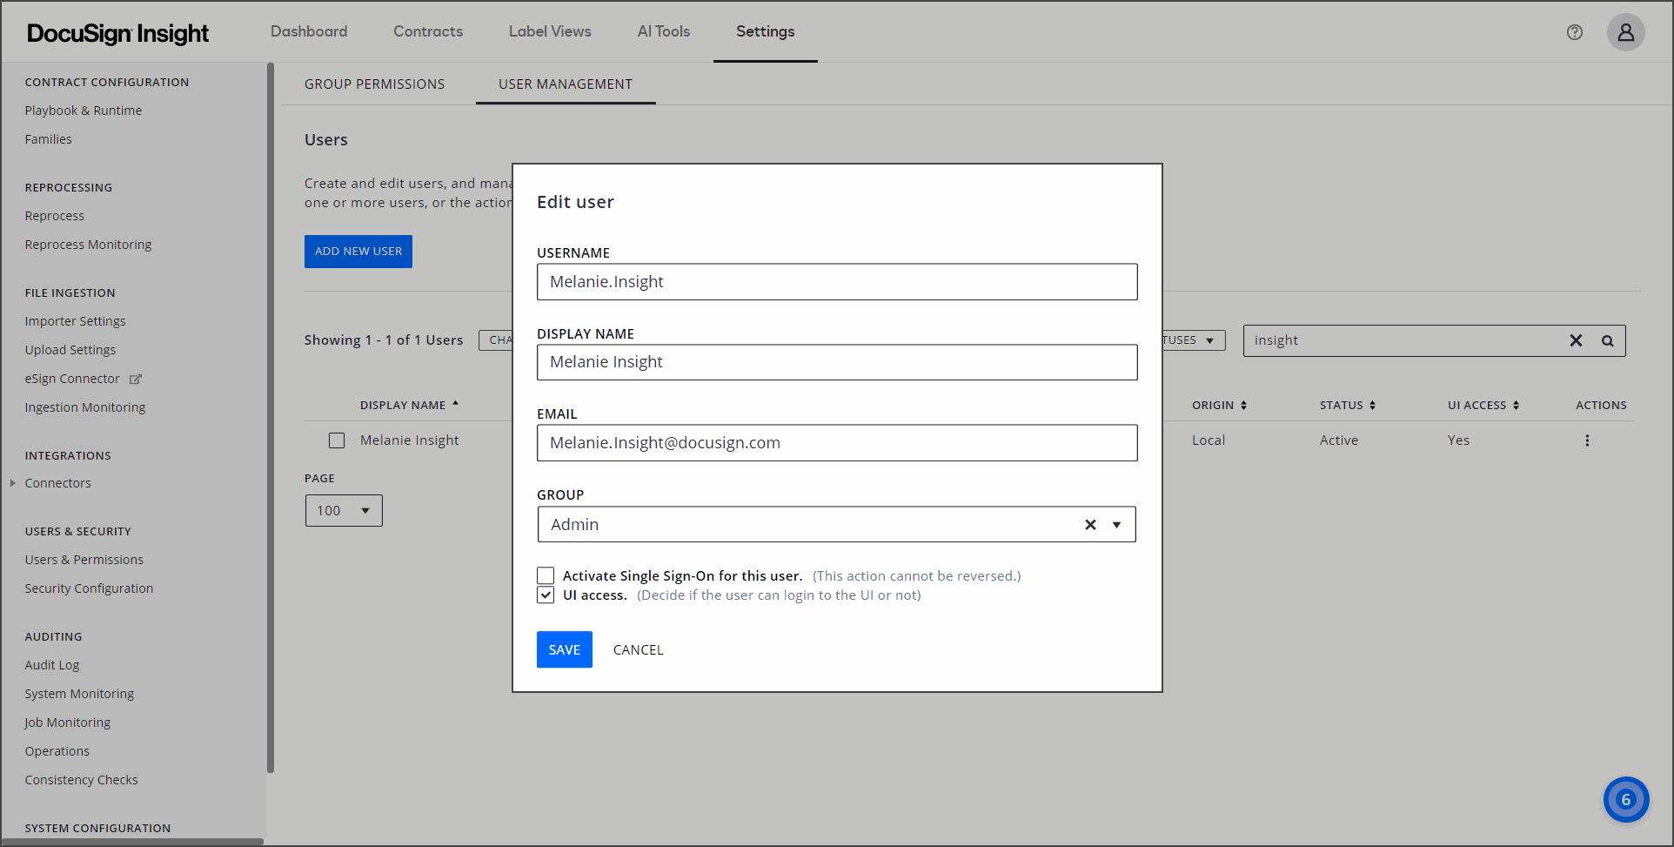
Task: Cancel the Edit user dialog
Action: 638,650
